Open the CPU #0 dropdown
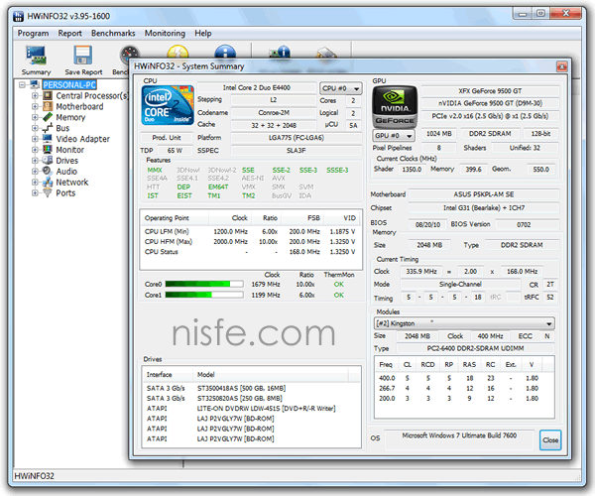 [x=340, y=88]
